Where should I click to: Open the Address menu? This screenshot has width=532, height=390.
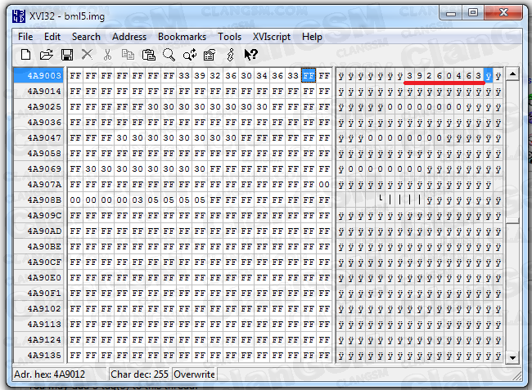click(x=129, y=37)
